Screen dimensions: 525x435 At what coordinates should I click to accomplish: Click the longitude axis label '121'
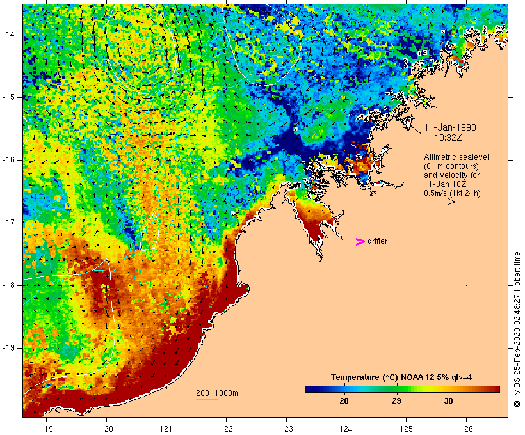coord(166,429)
